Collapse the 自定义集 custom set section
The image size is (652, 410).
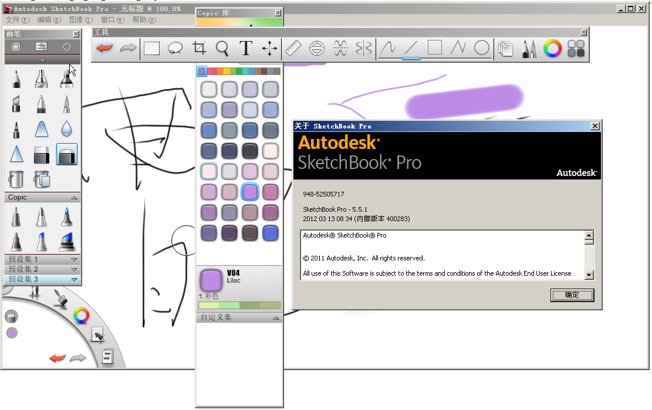[276, 318]
